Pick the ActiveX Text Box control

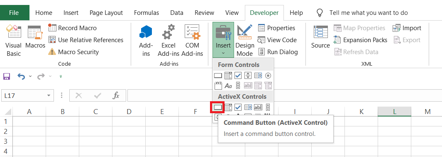258,107
